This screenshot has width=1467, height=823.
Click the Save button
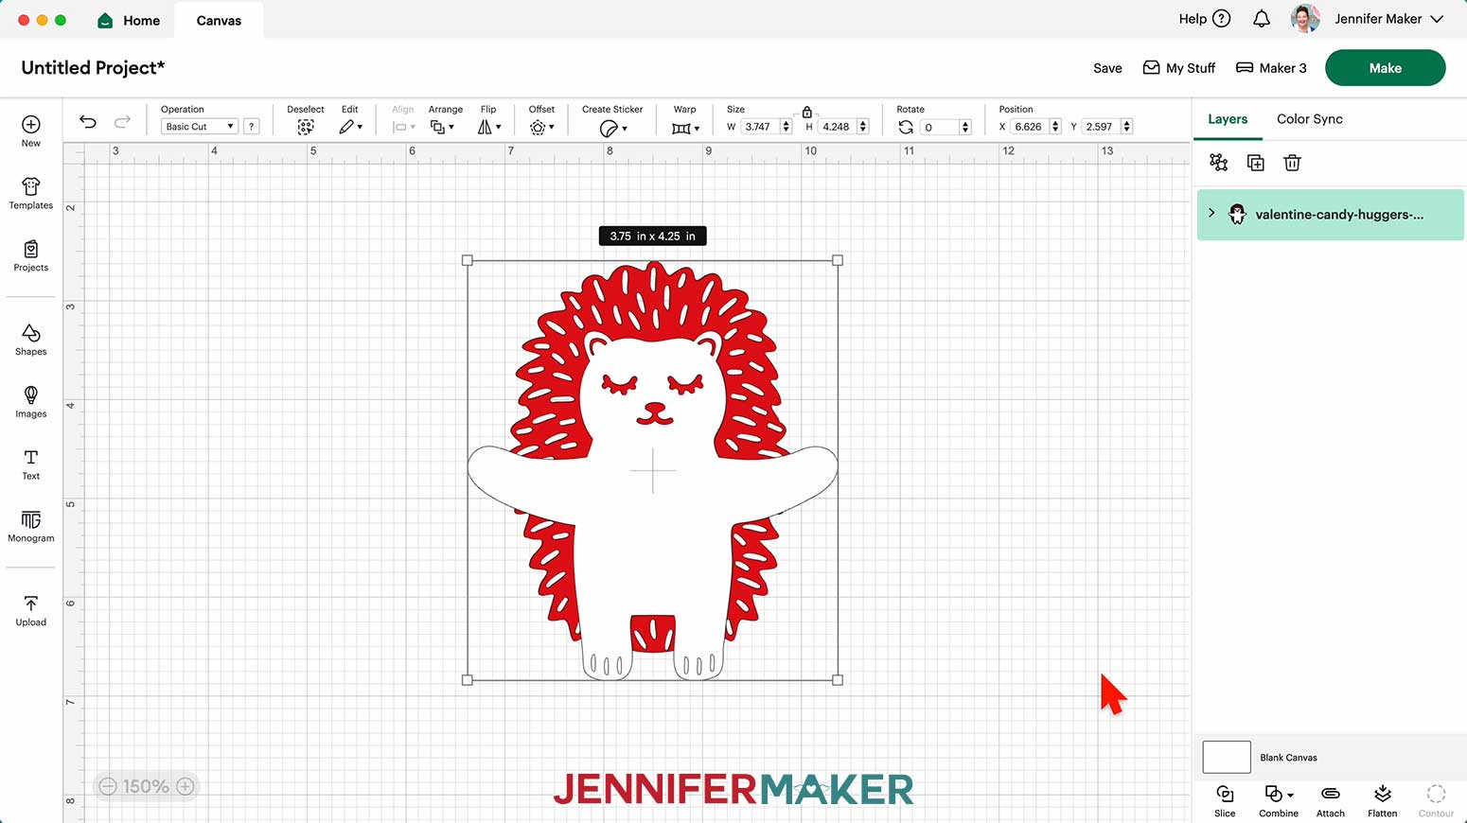coord(1107,68)
